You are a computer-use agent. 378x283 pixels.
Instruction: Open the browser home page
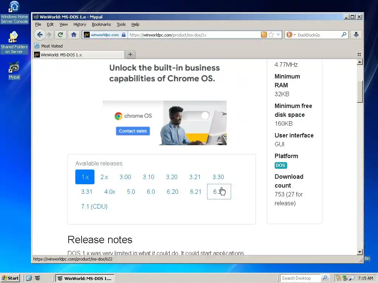click(74, 35)
